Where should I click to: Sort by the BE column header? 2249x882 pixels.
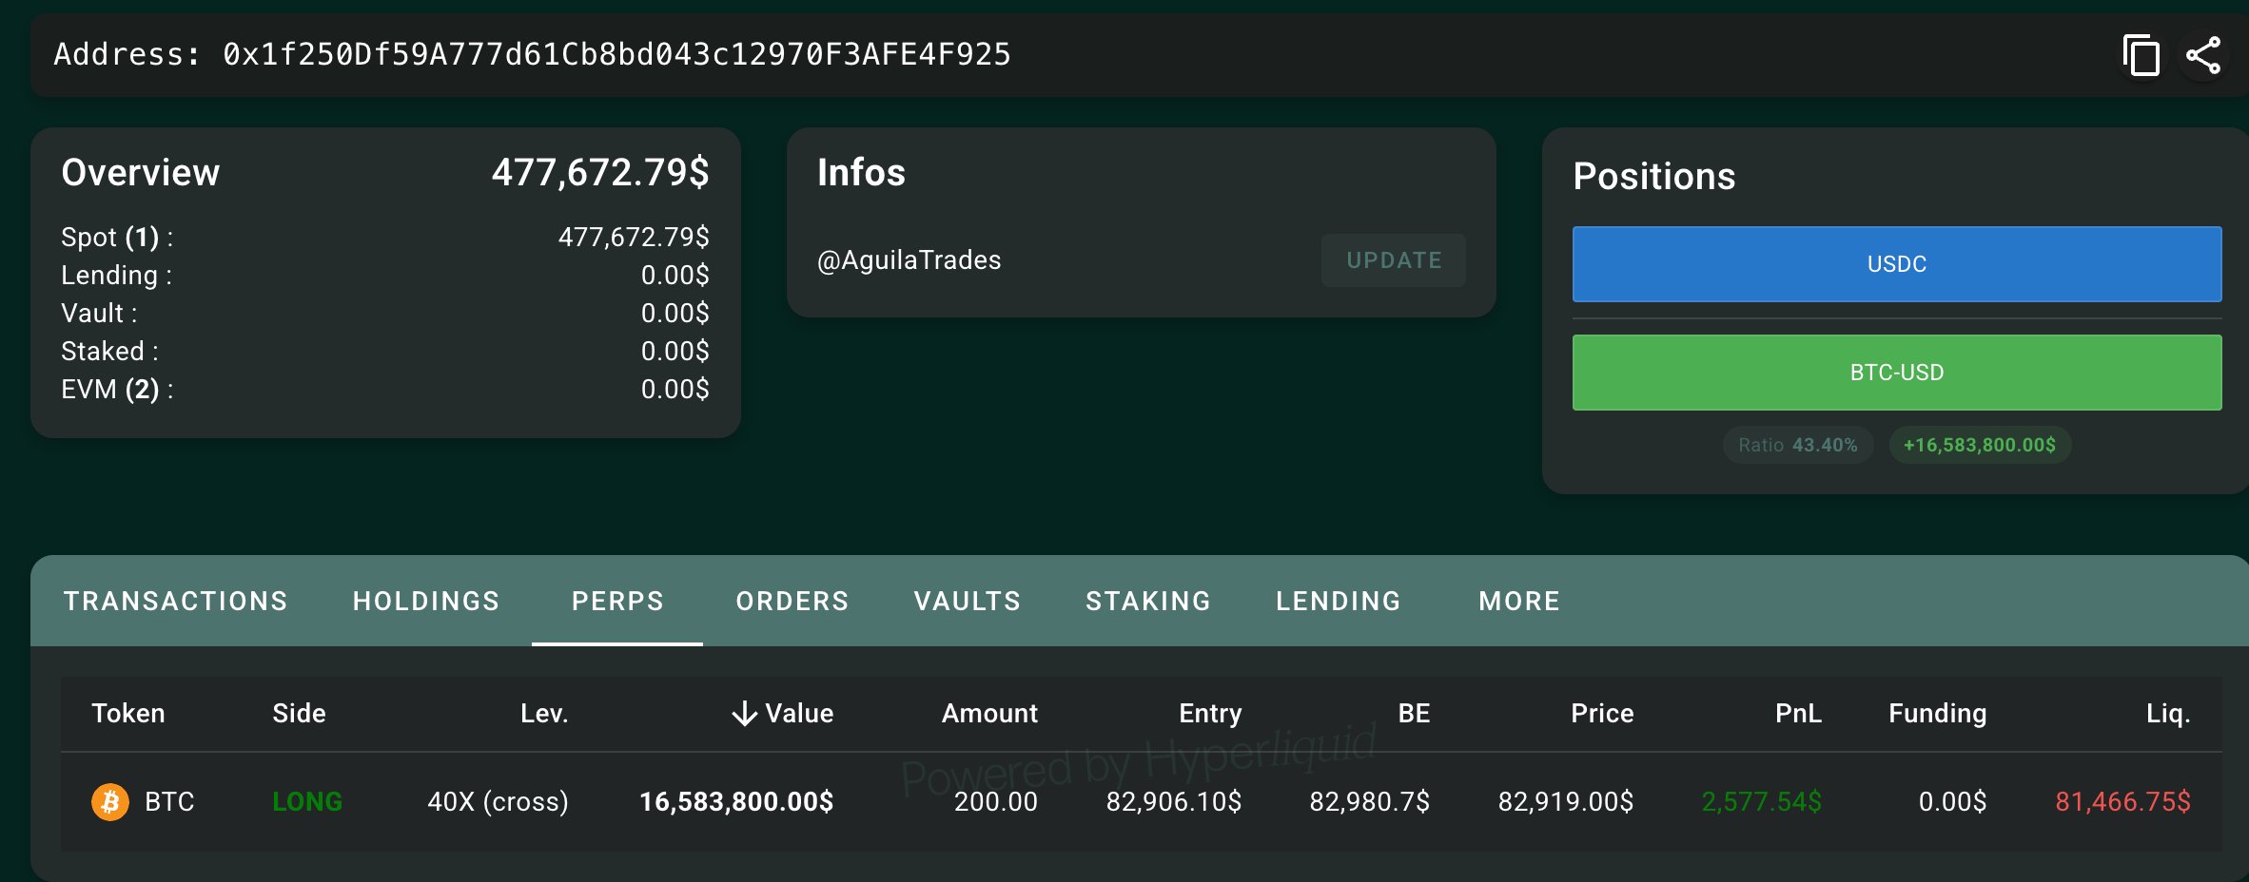click(1414, 714)
